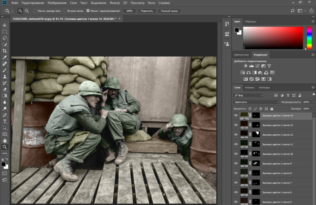Activate the Hand tool
Screen dimensions: 316x205
[5, 141]
